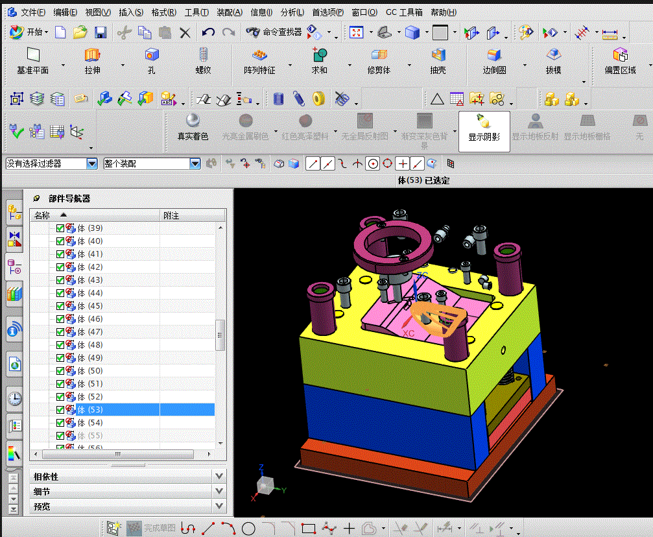Viewport: 653px width, 537px height.
Task: Save with the floppy disk icon
Action: pos(101,32)
